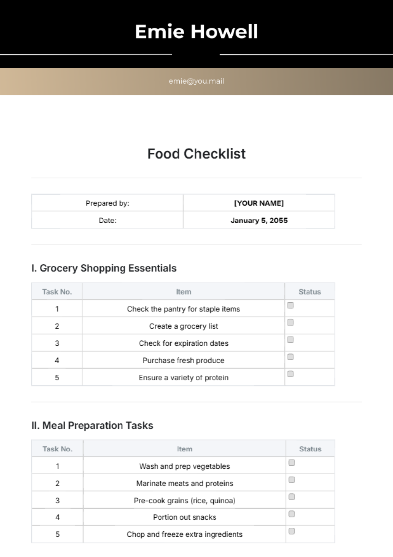Click the 'Prepared by:' label cell

pos(107,203)
